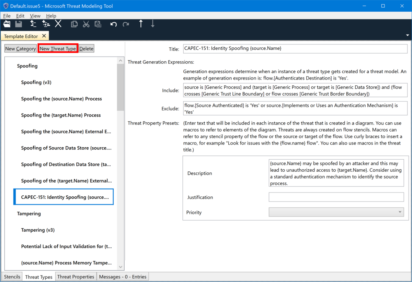Click the threat list scroll down arrow
The width and height of the screenshot is (412, 282).
tap(121, 267)
